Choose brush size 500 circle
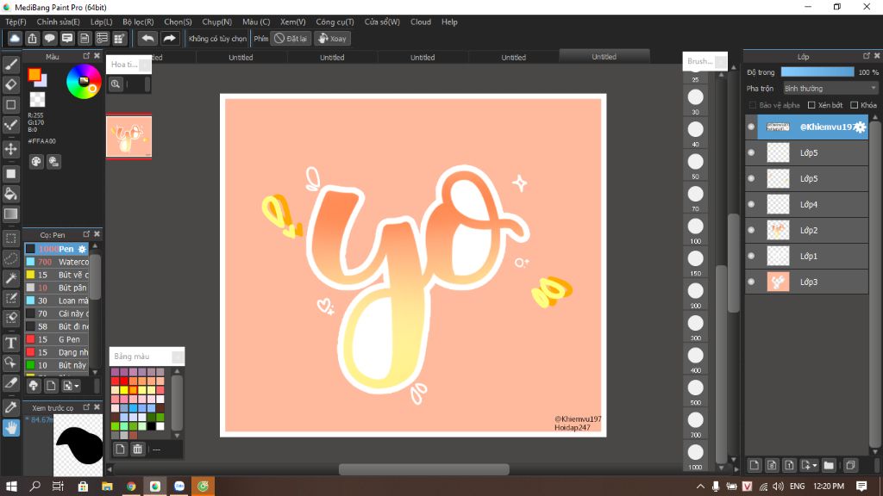The image size is (883, 496). 696,387
